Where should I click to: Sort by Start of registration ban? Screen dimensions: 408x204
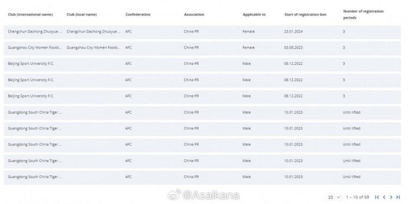pyautogui.click(x=305, y=15)
